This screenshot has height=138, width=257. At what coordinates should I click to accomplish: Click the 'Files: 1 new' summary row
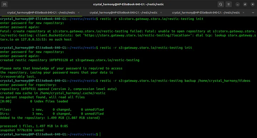coord(52,110)
